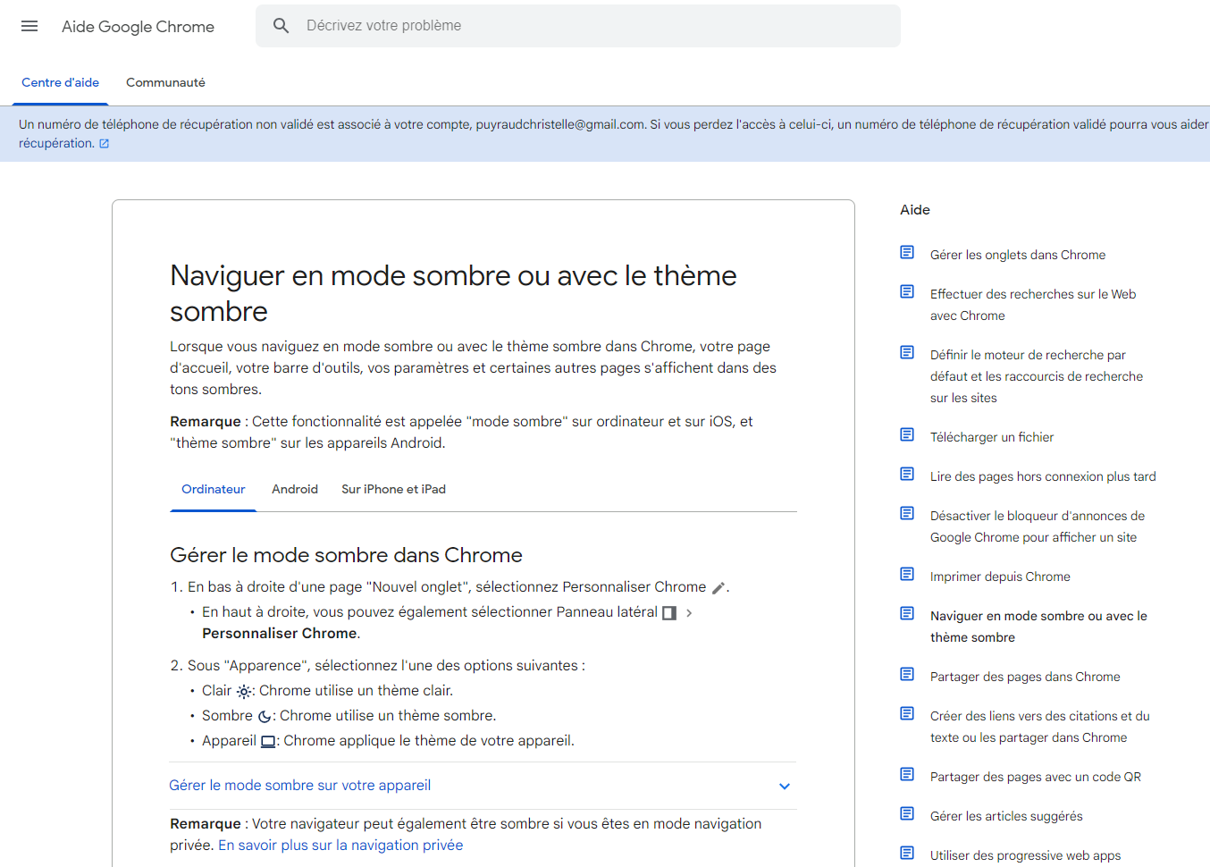The image size is (1210, 867).
Task: Click article icon beside "Partager des pages dans Chrome"
Action: 907,675
